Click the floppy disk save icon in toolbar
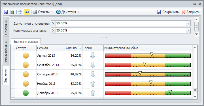204x106 pixels. click(x=6, y=12)
